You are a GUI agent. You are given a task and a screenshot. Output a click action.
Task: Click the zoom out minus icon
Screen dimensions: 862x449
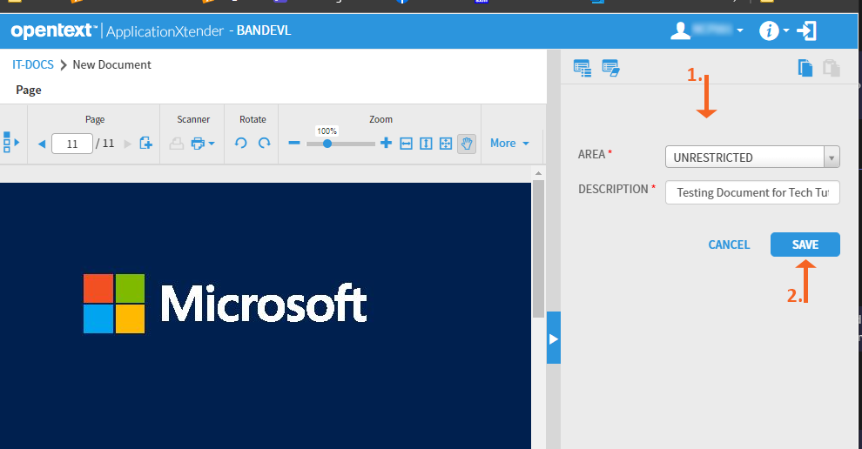[294, 144]
